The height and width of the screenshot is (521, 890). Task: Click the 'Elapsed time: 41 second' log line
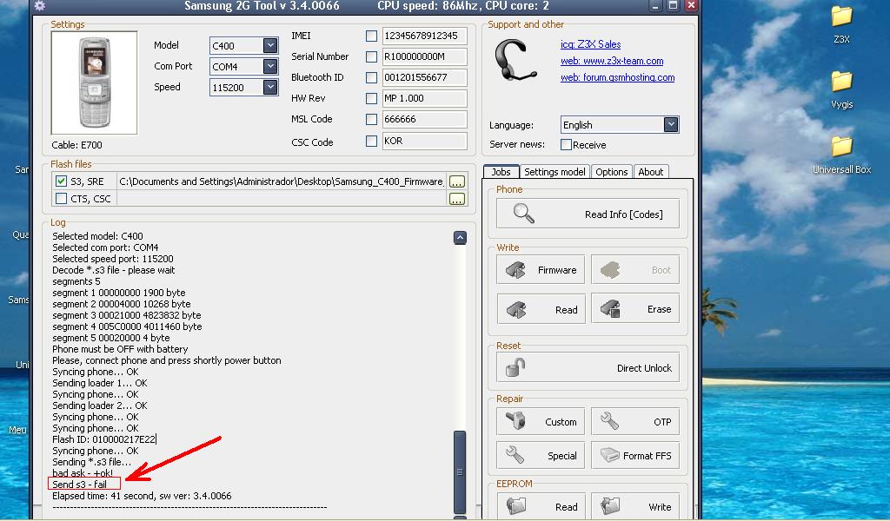(x=142, y=496)
